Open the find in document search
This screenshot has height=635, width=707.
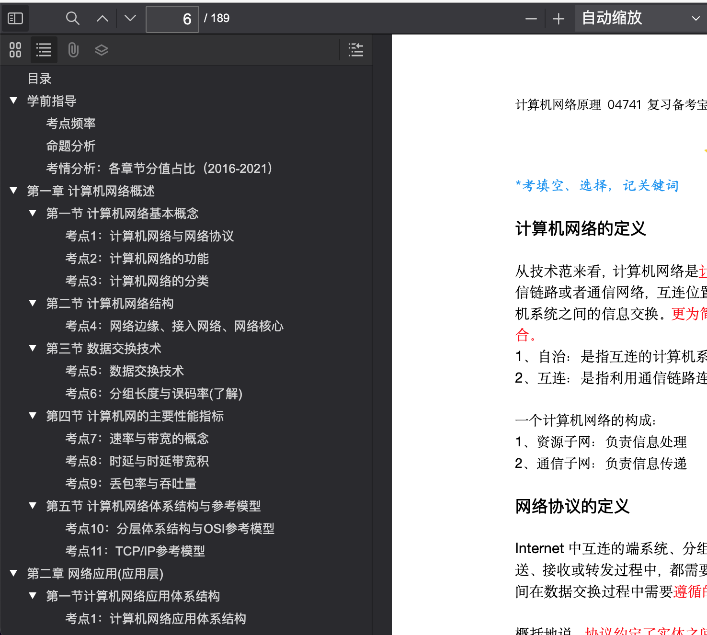(x=73, y=18)
